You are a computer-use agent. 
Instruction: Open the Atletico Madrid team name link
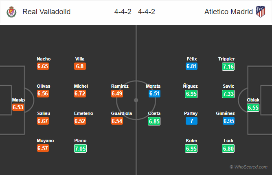pos(228,12)
